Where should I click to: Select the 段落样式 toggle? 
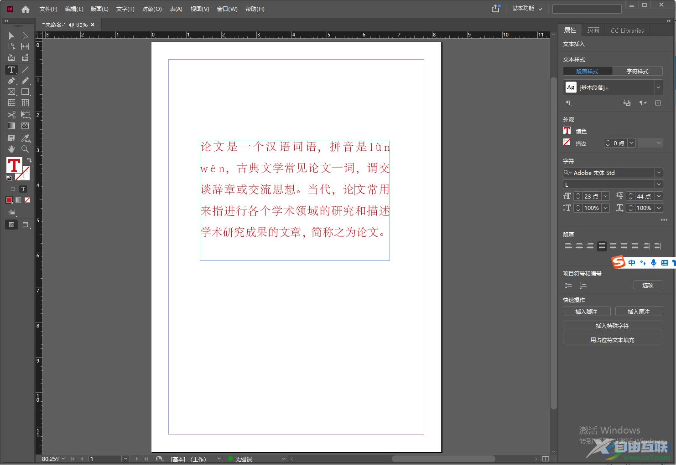(588, 71)
